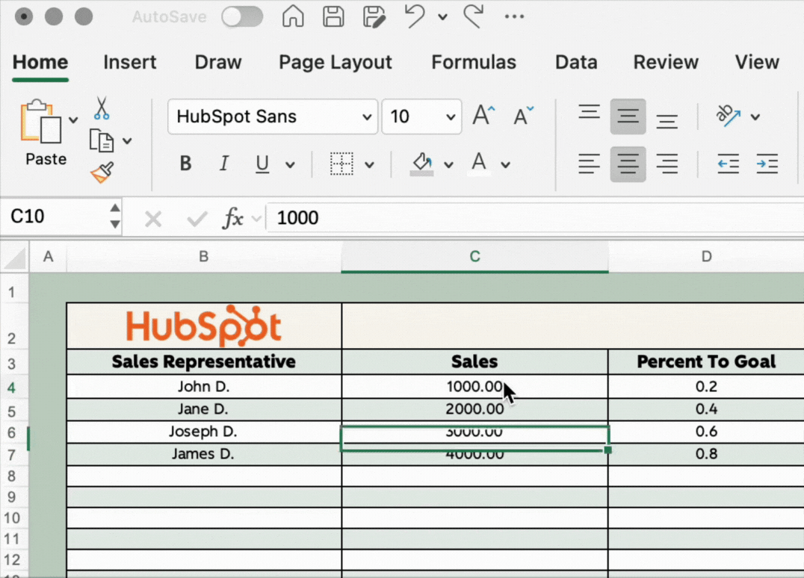Click the Undo arrow icon

(415, 16)
